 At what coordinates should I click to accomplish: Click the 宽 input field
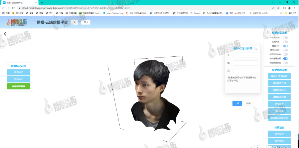(246, 63)
